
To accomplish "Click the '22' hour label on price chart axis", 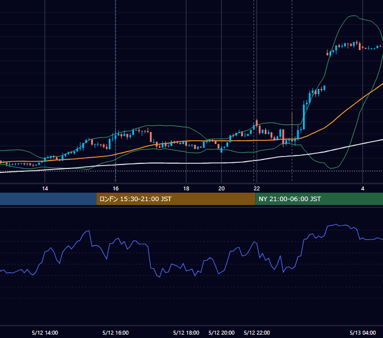I will (257, 189).
